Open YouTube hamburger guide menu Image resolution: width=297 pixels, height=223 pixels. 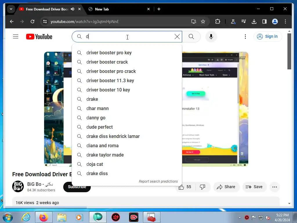pyautogui.click(x=16, y=36)
